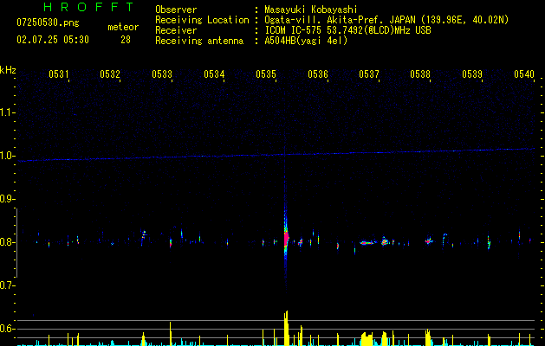Click the 0539 time marker
The width and height of the screenshot is (545, 346).
pos(472,74)
